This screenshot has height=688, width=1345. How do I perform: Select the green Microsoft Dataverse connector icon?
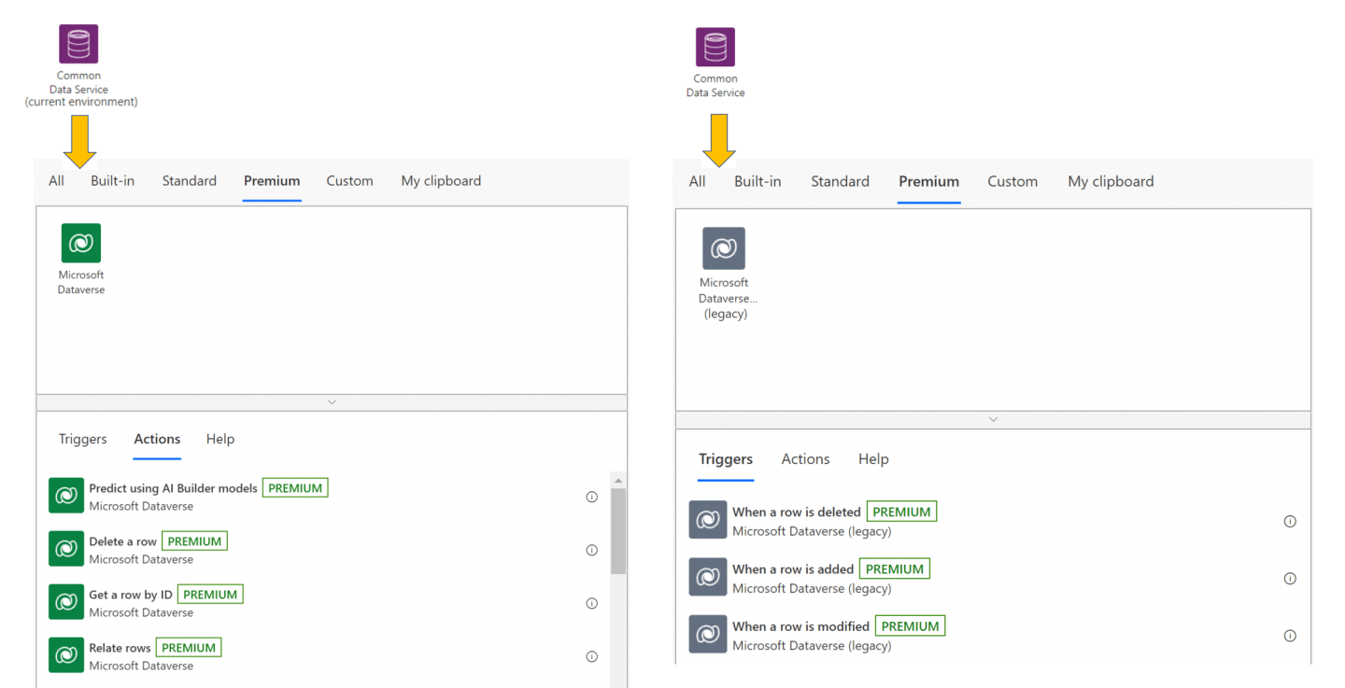pyautogui.click(x=80, y=243)
